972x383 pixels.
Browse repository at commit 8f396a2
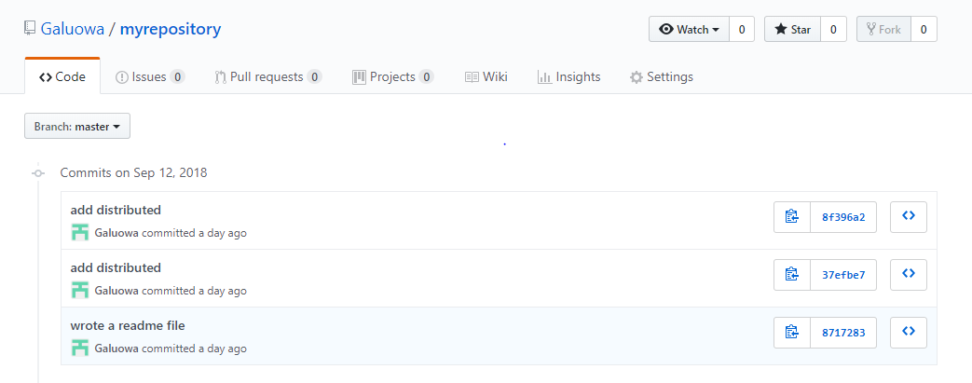click(x=908, y=217)
